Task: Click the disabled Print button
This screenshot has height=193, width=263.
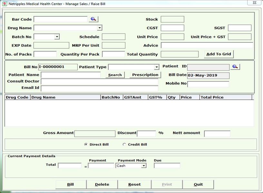Action: click(167, 184)
